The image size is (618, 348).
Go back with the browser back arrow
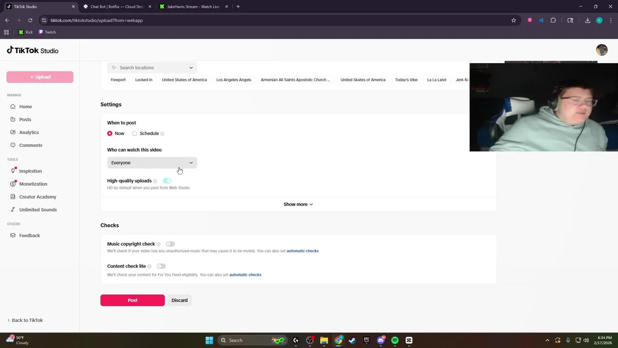[x=7, y=20]
